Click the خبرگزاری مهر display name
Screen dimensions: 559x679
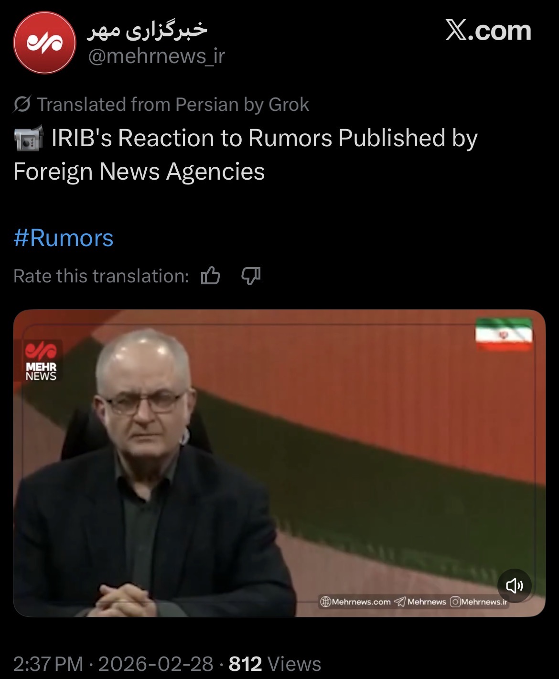pyautogui.click(x=147, y=30)
